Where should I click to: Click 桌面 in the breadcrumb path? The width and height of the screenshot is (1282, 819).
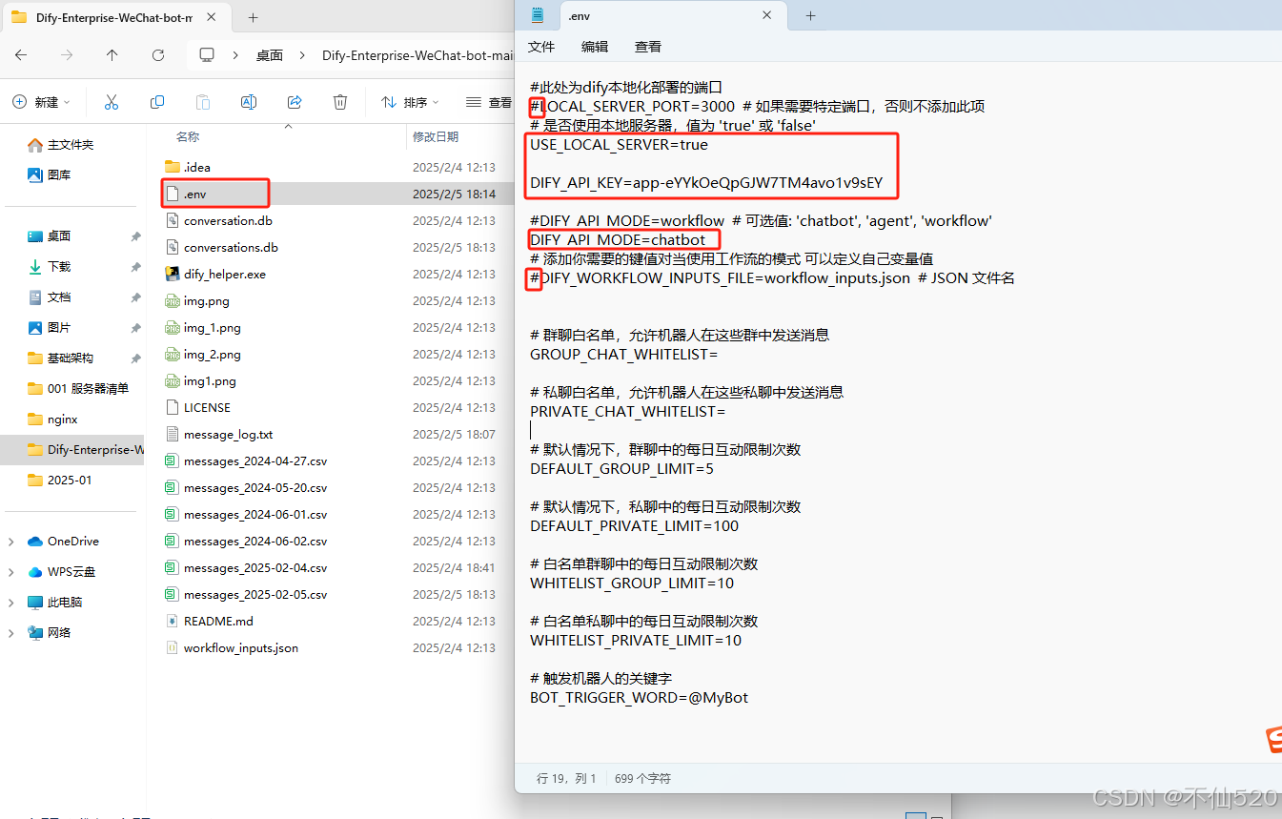(x=270, y=55)
